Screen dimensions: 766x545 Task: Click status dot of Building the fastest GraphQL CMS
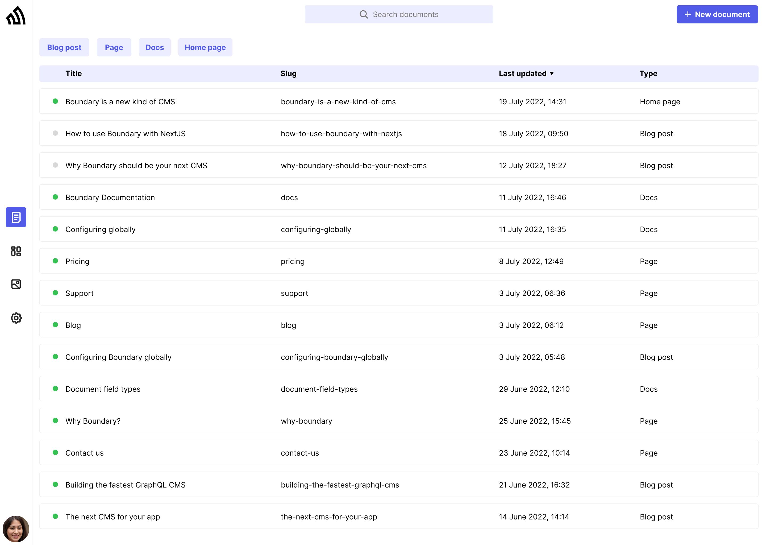pos(55,484)
